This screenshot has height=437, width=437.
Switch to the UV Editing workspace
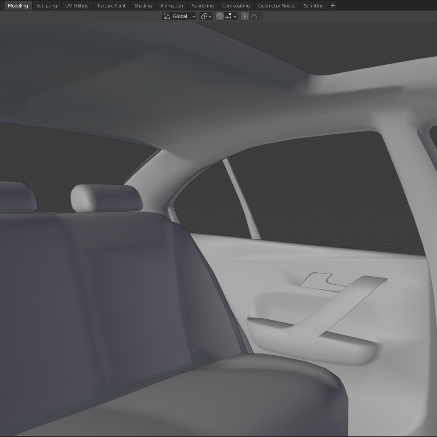[x=77, y=6]
